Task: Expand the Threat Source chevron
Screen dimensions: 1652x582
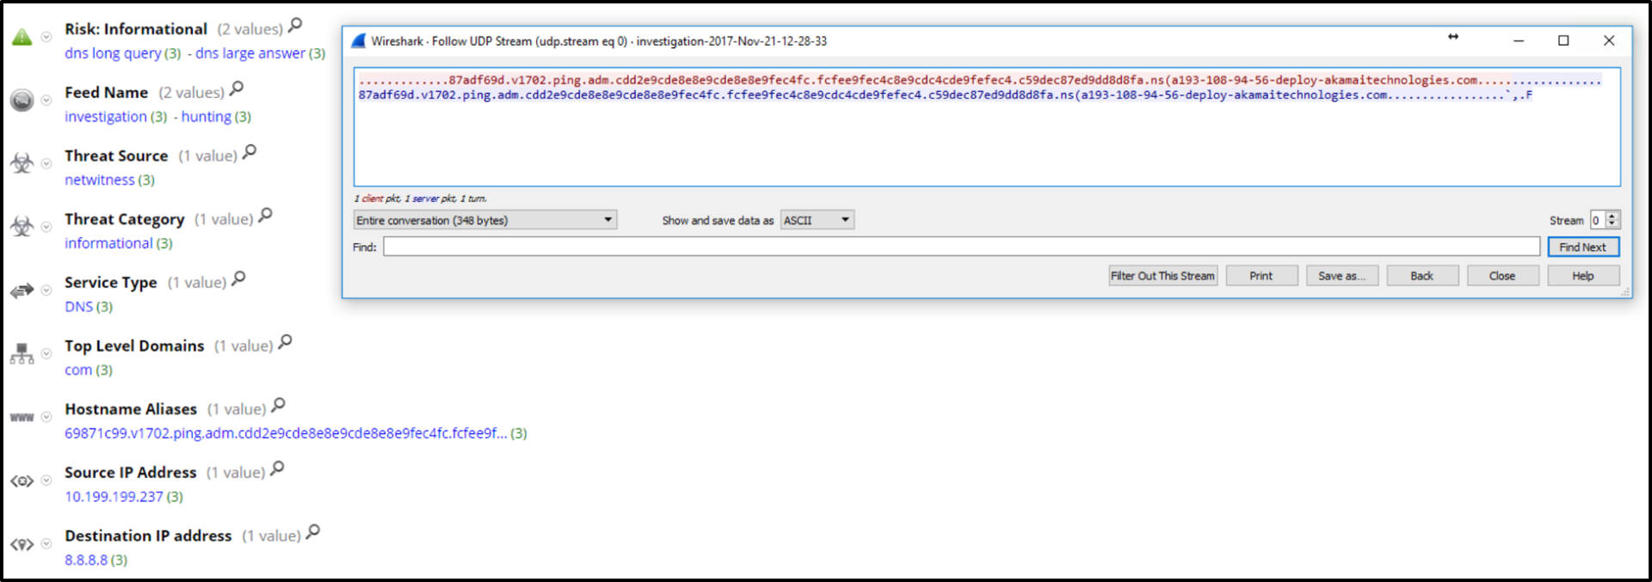Action: (46, 163)
